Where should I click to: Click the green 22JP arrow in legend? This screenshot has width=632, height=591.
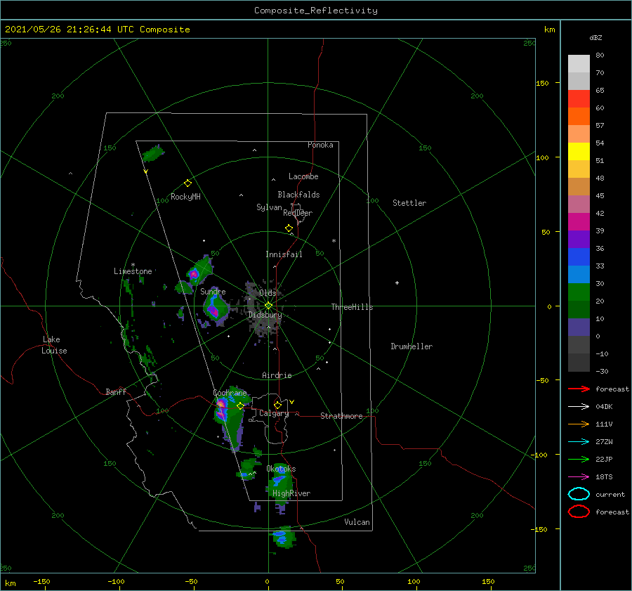point(579,459)
